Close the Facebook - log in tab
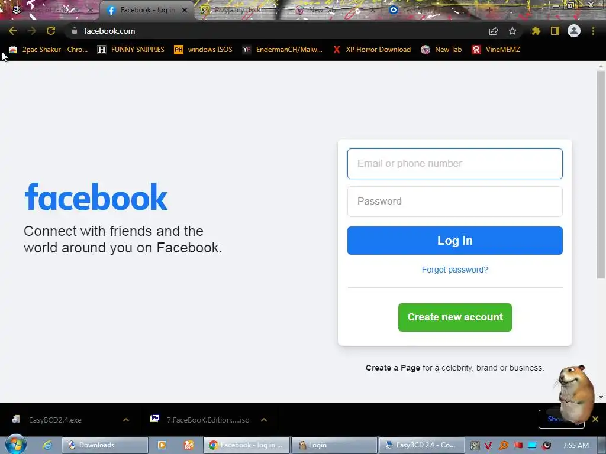 click(185, 11)
